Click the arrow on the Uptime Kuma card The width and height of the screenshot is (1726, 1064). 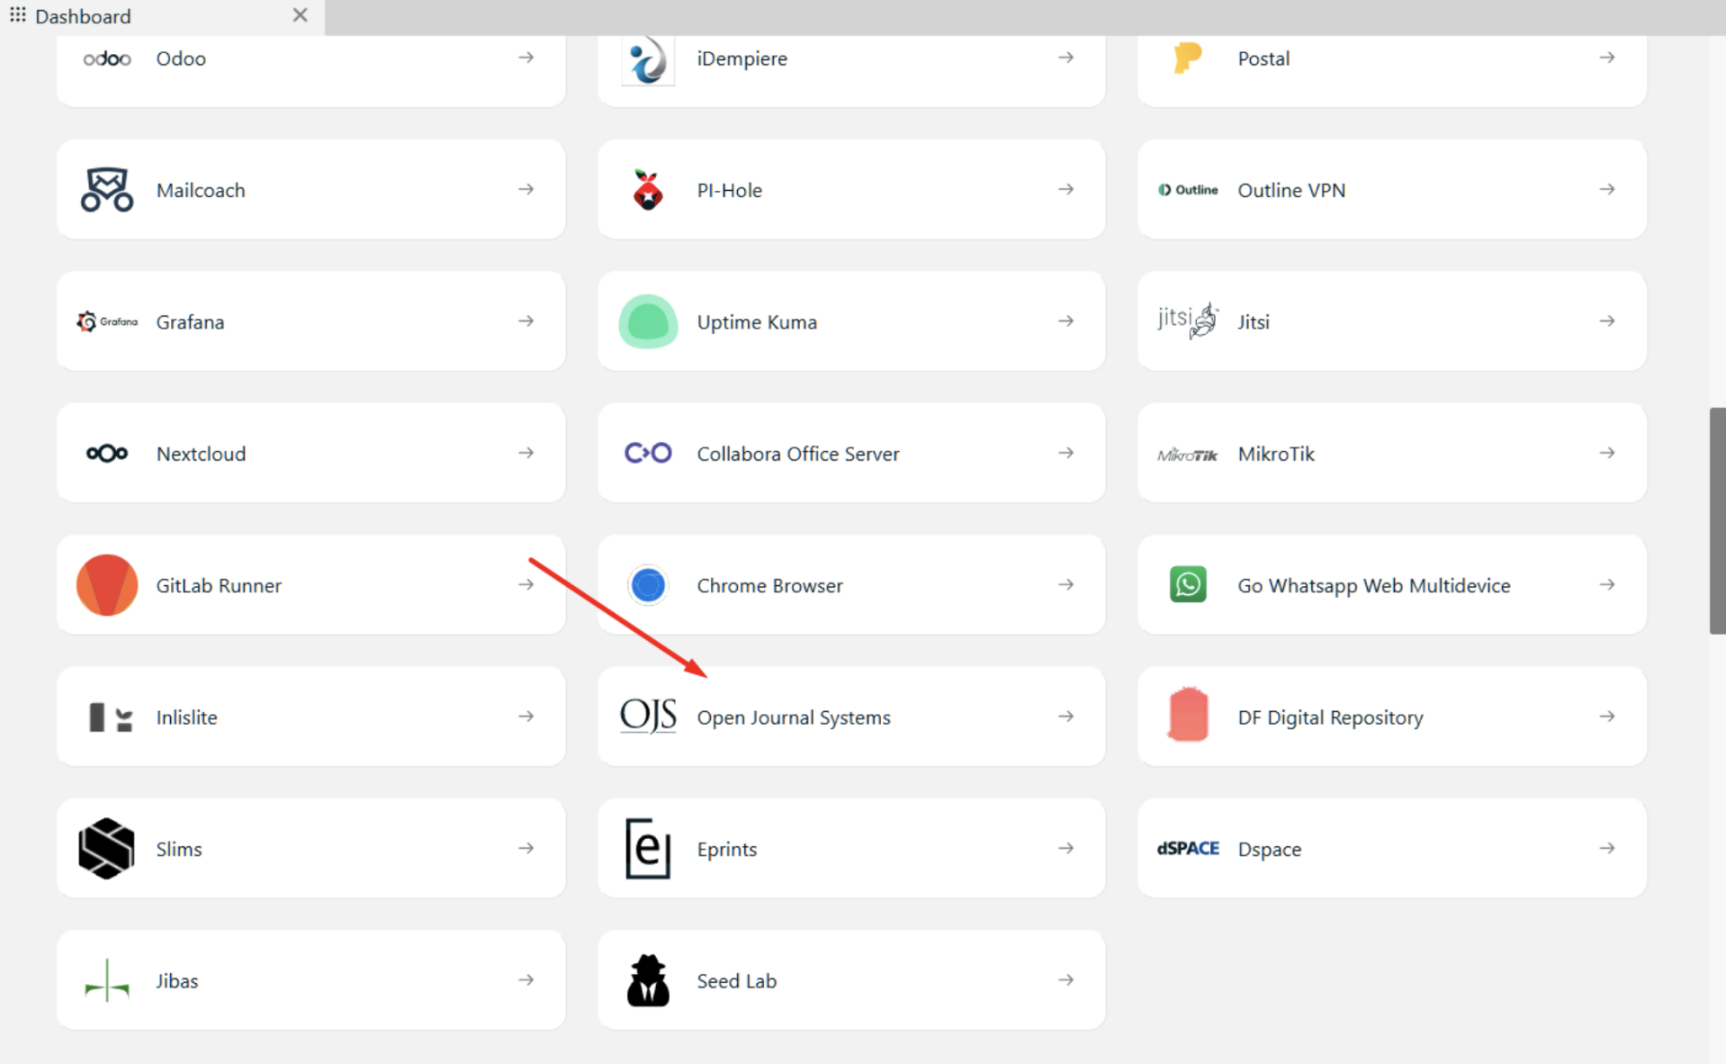(x=1066, y=320)
